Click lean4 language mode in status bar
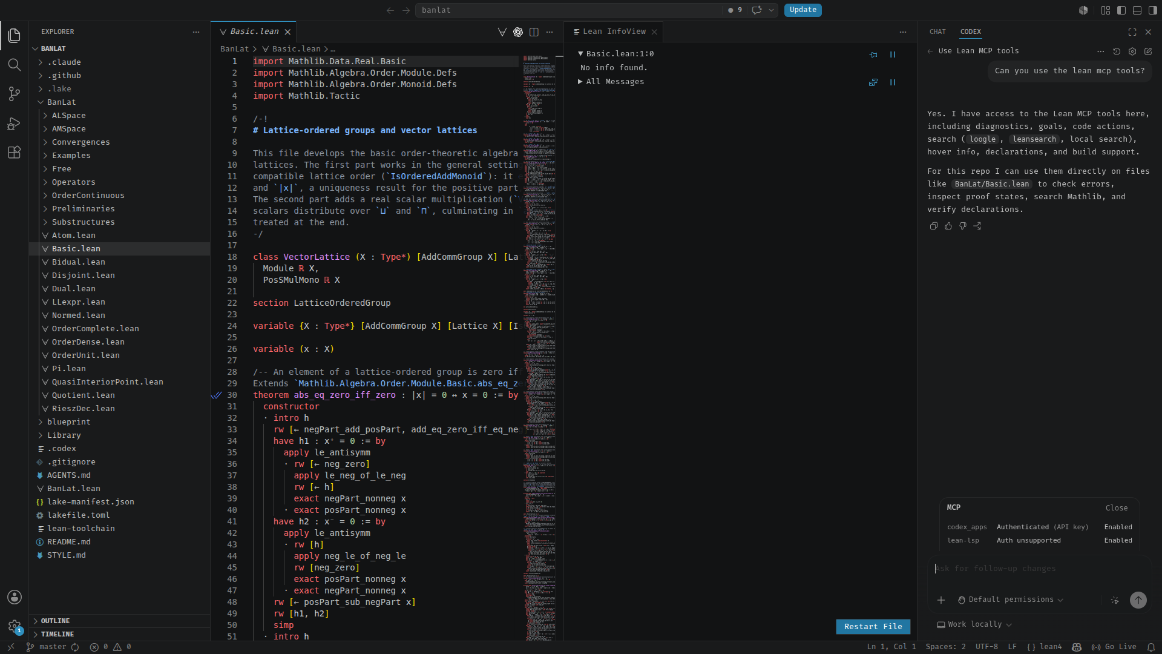The width and height of the screenshot is (1162, 654). tap(1045, 647)
